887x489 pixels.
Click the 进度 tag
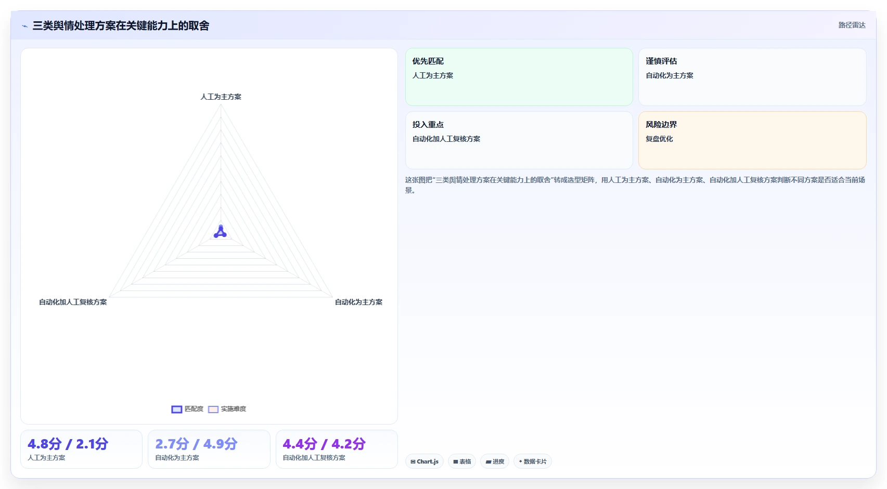click(x=495, y=461)
